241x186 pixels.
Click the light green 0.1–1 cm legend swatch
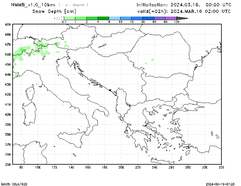point(70,18)
